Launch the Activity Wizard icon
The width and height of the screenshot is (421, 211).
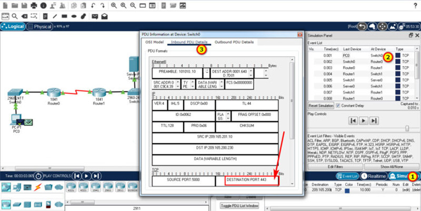click(53, 5)
